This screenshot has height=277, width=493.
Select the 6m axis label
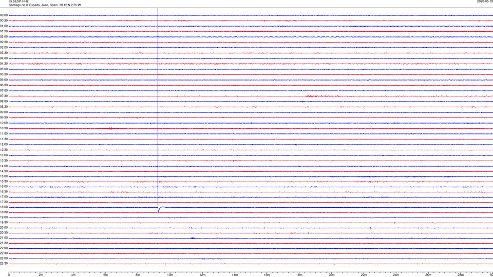click(x=105, y=275)
